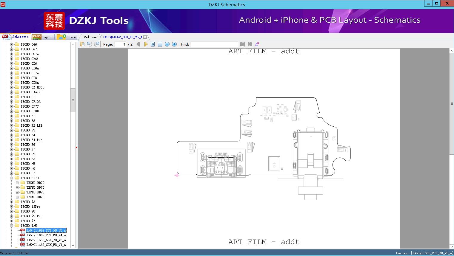The height and width of the screenshot is (256, 454).
Task: Expand the TECNO CX-H501 folder
Action: coord(11,87)
